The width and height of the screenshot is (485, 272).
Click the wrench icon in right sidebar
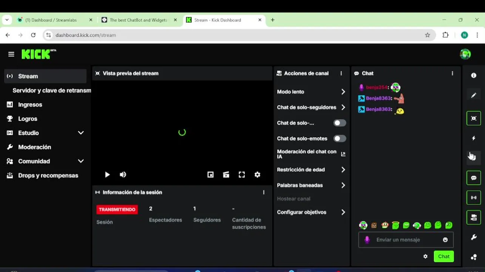point(474,237)
